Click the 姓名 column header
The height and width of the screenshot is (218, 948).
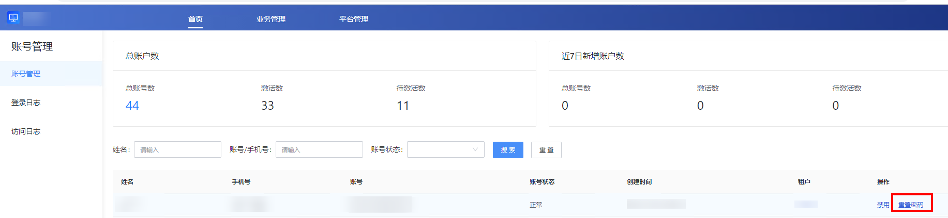(x=127, y=182)
